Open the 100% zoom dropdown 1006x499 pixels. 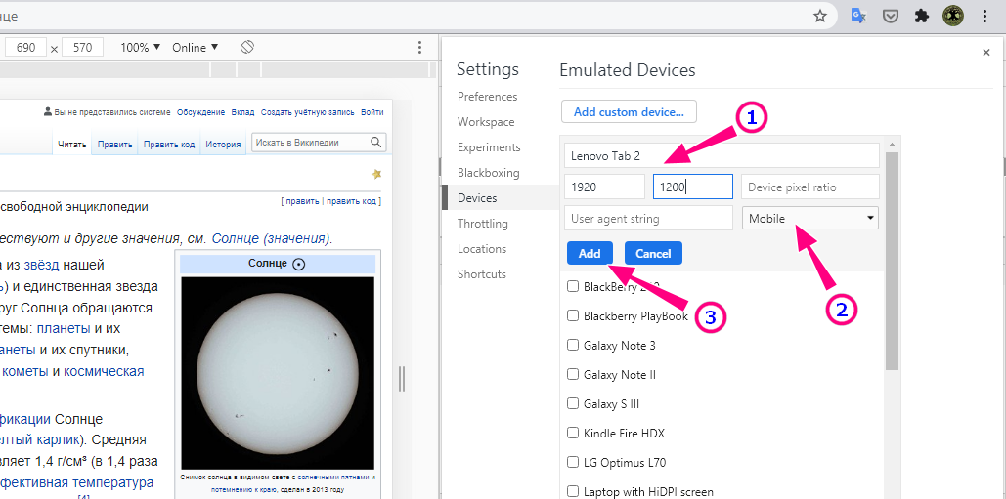point(141,48)
